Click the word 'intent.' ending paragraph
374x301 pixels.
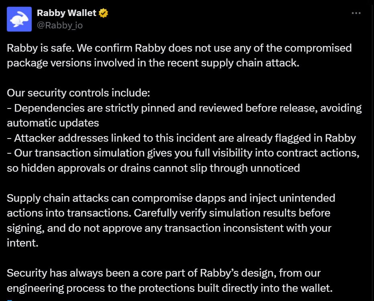[x=22, y=243]
